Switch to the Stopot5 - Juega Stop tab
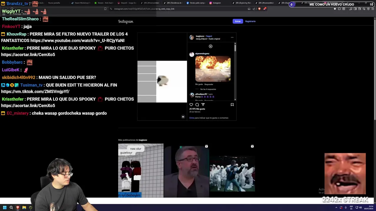 (127, 3)
